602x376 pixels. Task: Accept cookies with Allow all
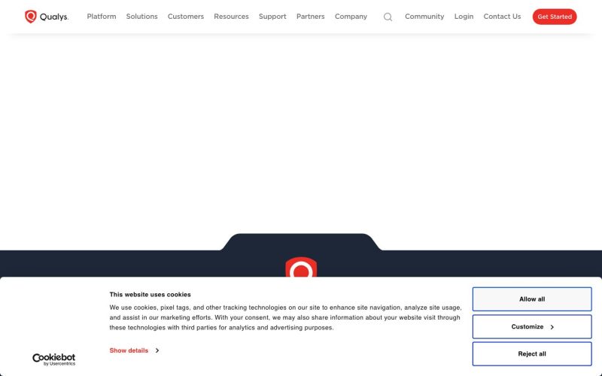pyautogui.click(x=532, y=299)
